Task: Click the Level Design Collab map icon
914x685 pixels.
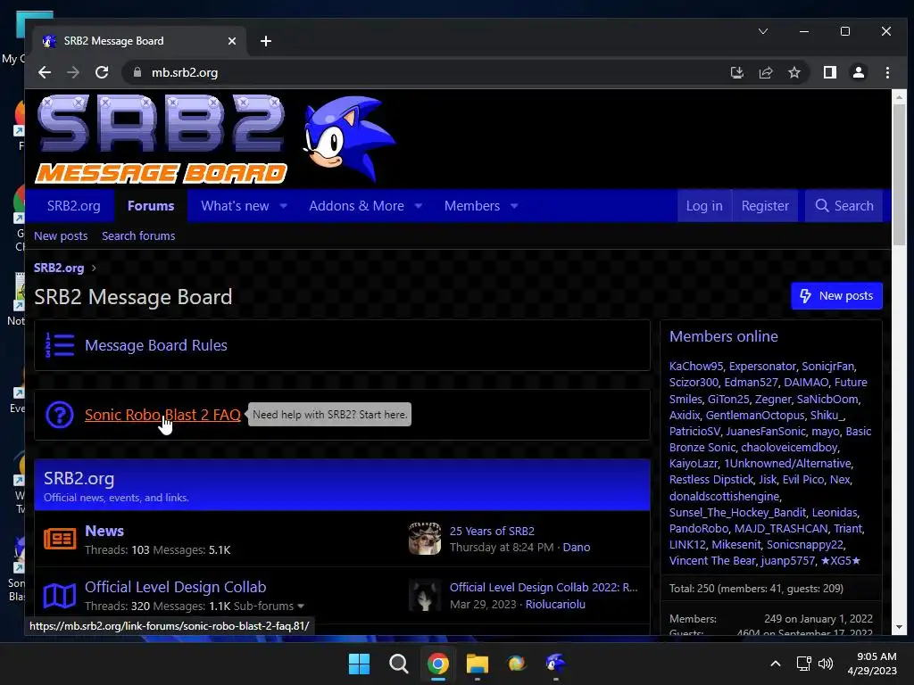Action: click(x=60, y=595)
